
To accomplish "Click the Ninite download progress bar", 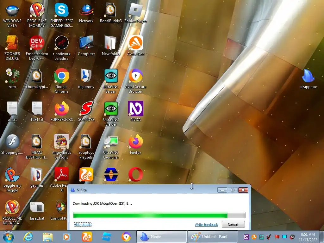I will (x=159, y=215).
